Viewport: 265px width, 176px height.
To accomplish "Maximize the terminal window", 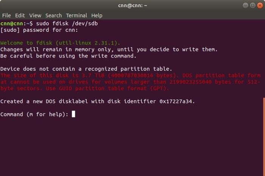I will coord(253,5).
